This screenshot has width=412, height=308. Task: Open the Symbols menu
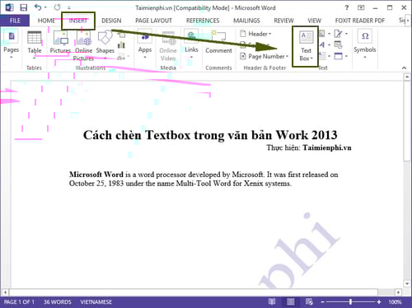365,44
